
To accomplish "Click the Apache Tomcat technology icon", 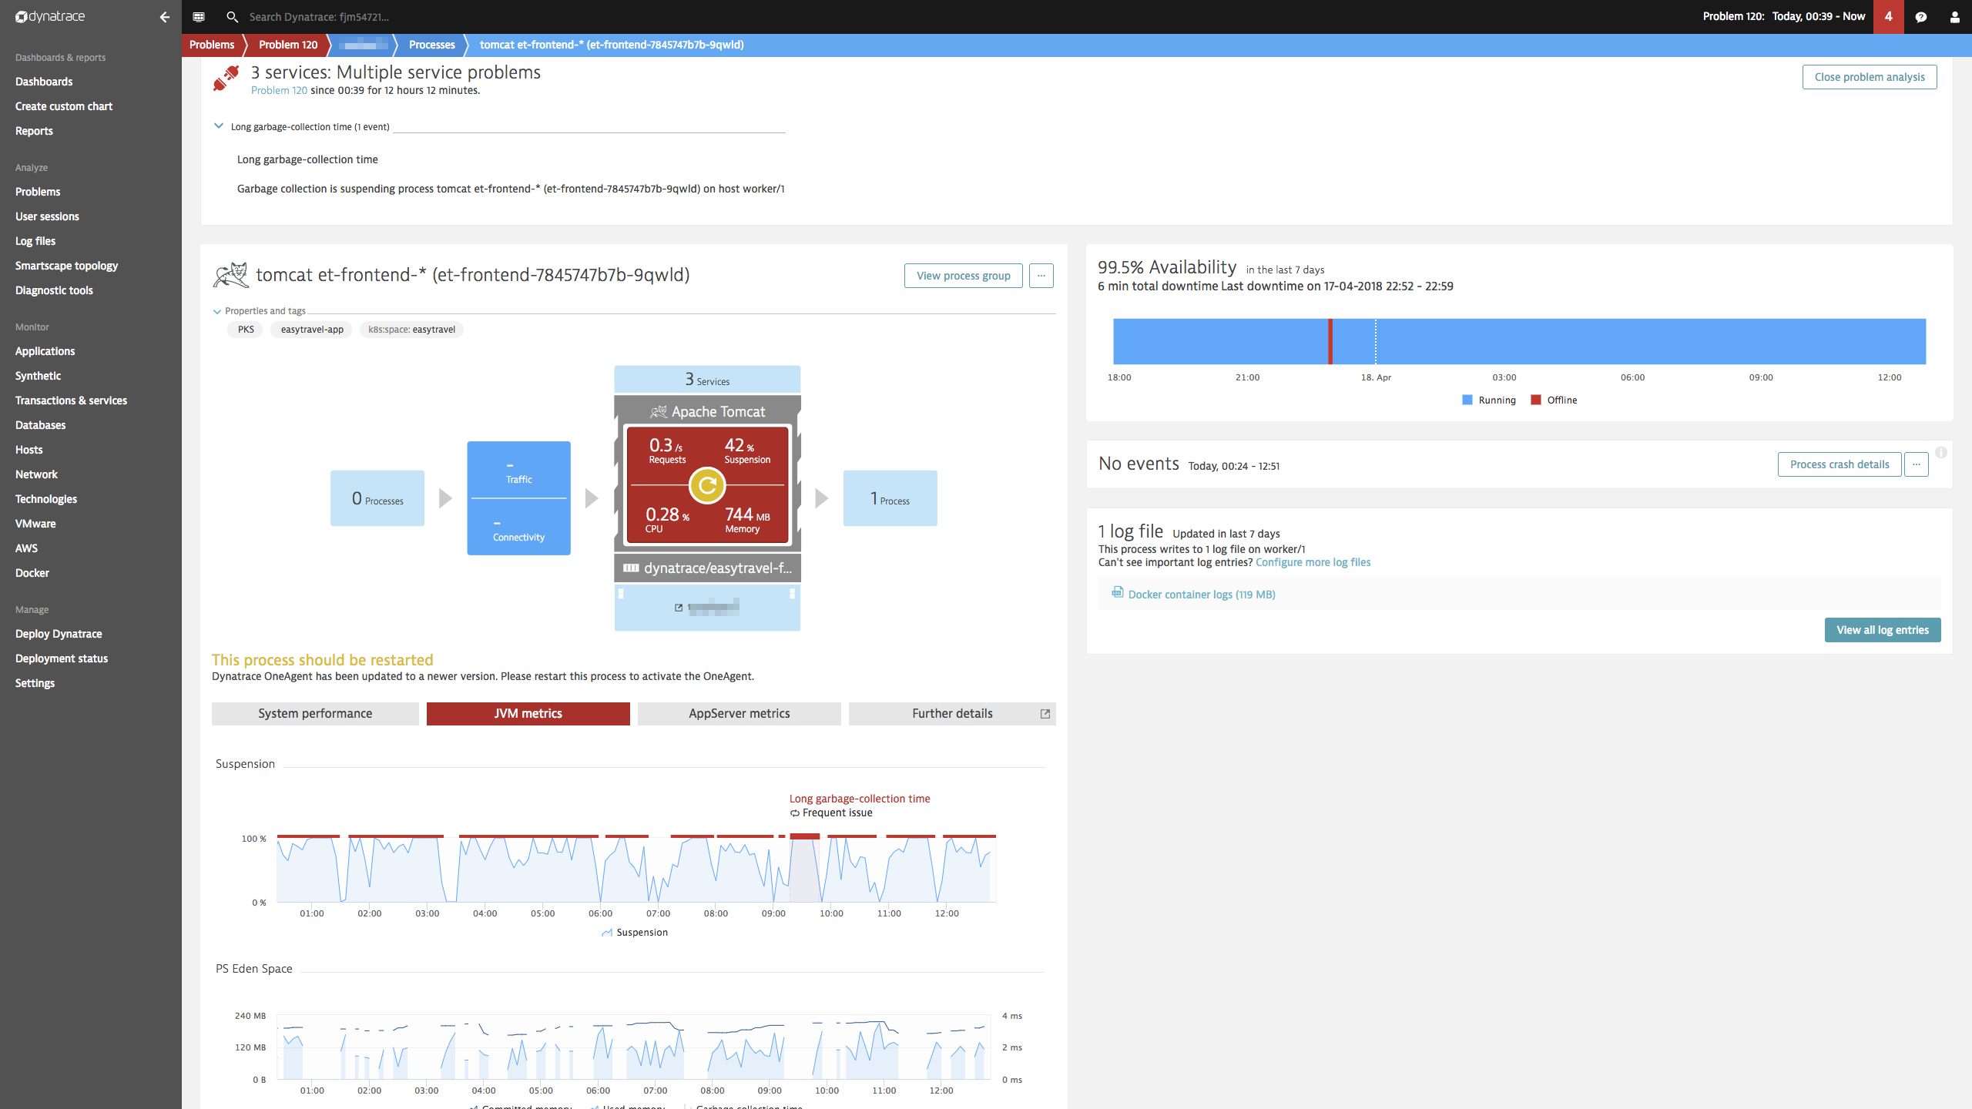I will (659, 412).
